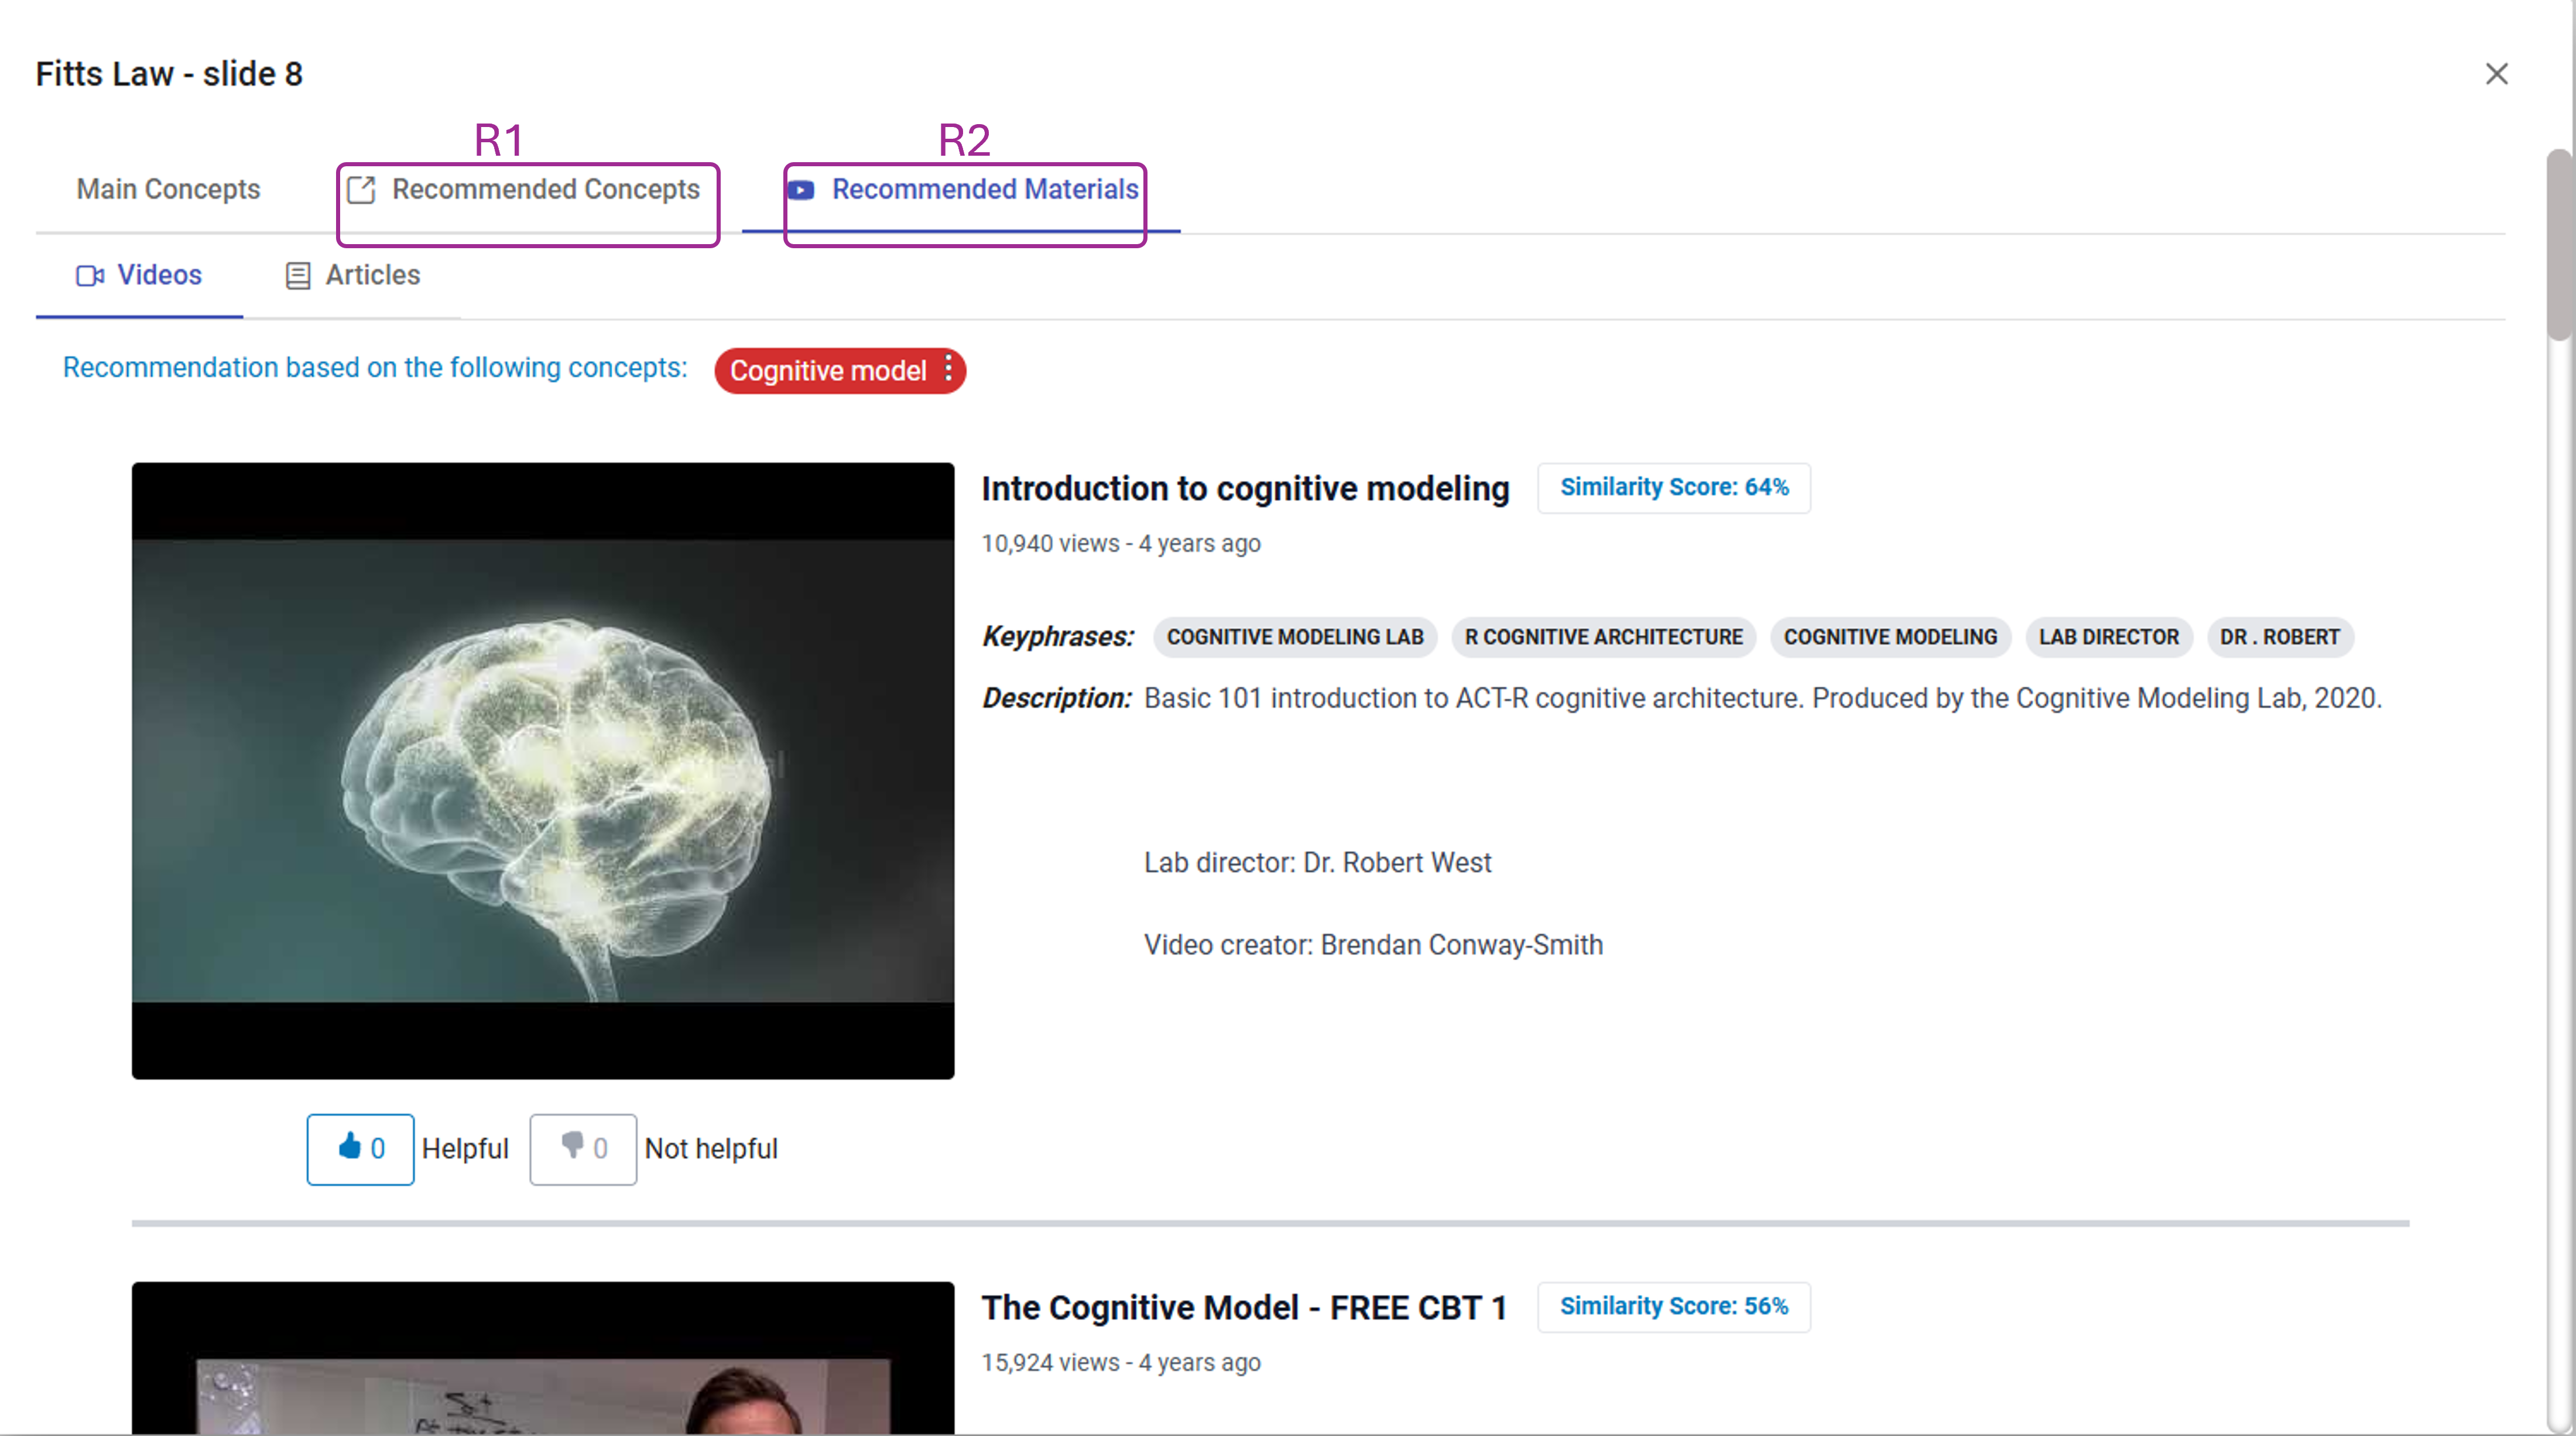Click the LAB DIRECTOR keyphrase tag
The width and height of the screenshot is (2576, 1436).
[2108, 637]
